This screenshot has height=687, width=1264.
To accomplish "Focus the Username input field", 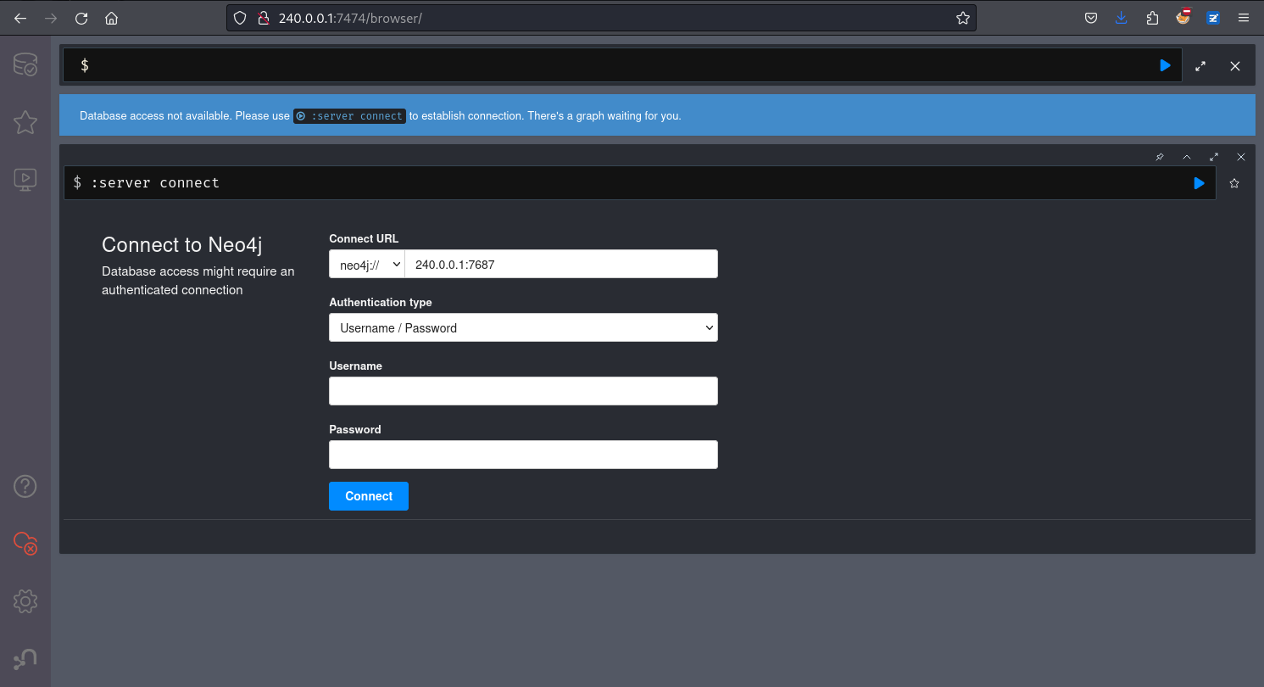I will click(x=523, y=391).
